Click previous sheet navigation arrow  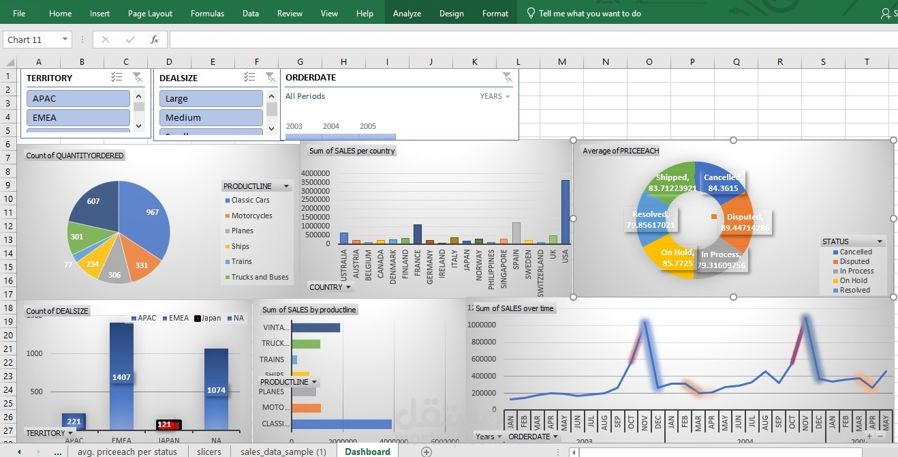tap(19, 452)
